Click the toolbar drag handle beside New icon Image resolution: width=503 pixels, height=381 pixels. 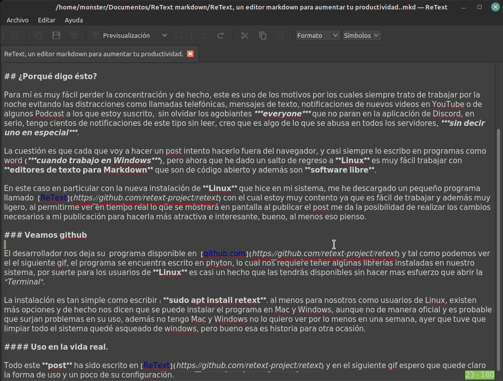[x=4, y=35]
